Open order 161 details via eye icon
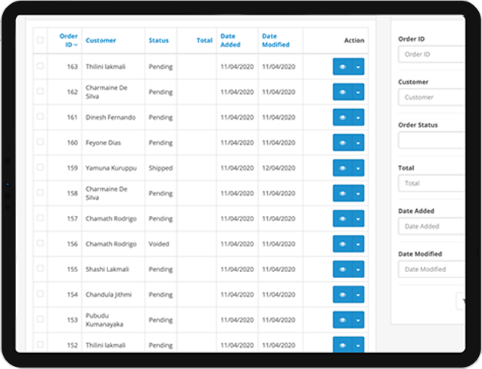This screenshot has width=482, height=369. click(x=342, y=117)
